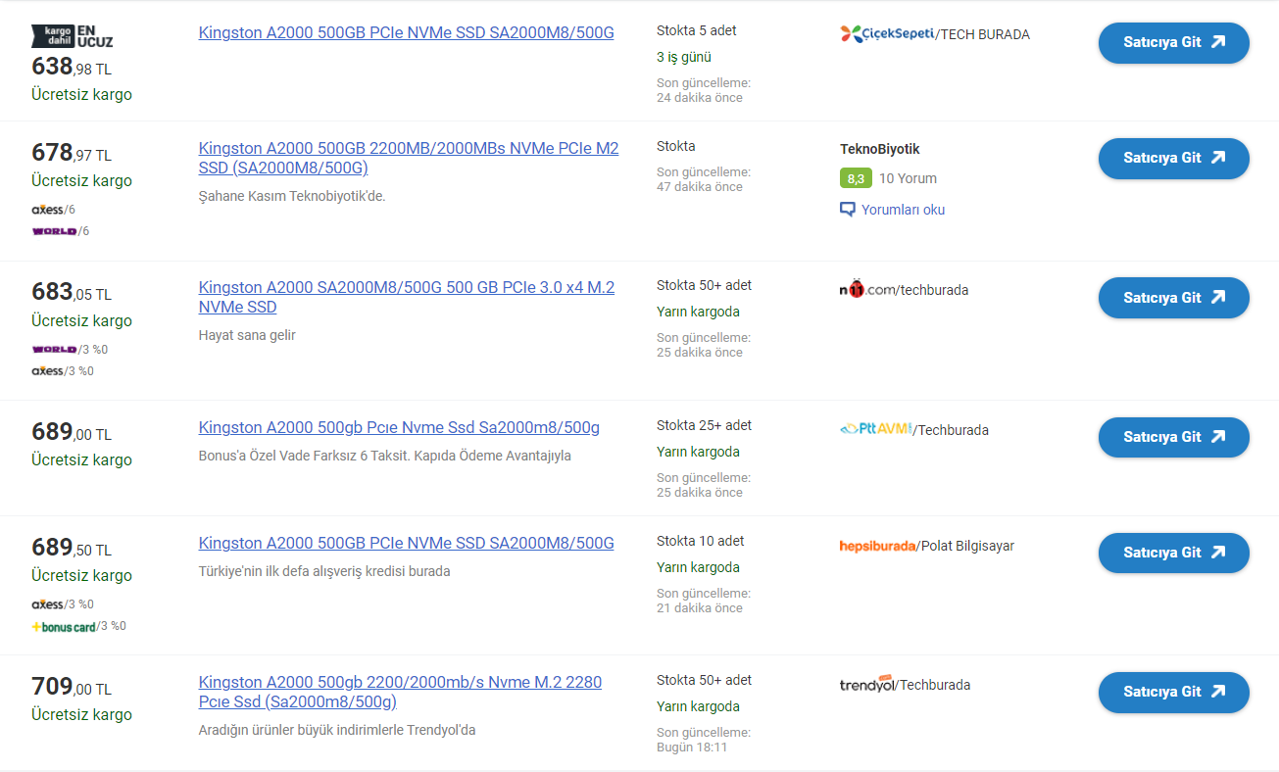Open the TeknoBiyotik 2200MB/2000MBs product link
The width and height of the screenshot is (1279, 772).
(x=409, y=158)
